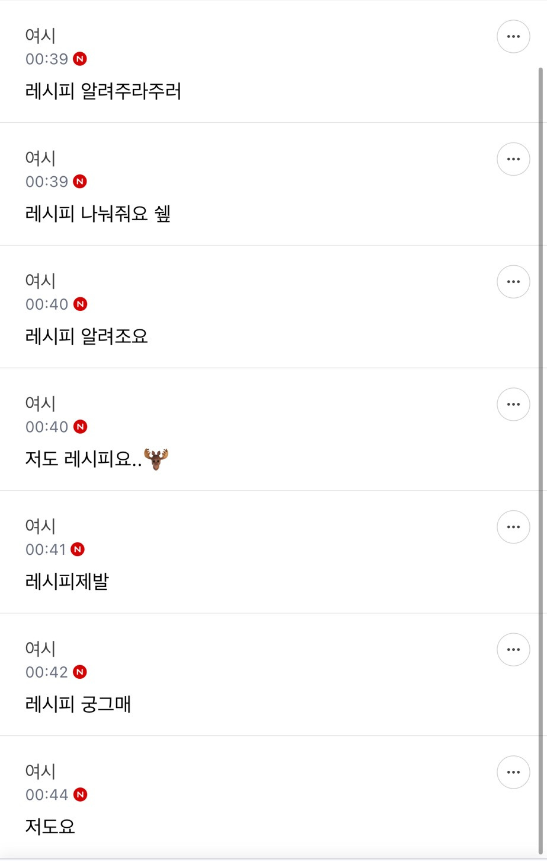Screen dimensions: 547x861
Task: Click author name 여시 above '레시피 알려주라주러'
Action: coord(40,36)
